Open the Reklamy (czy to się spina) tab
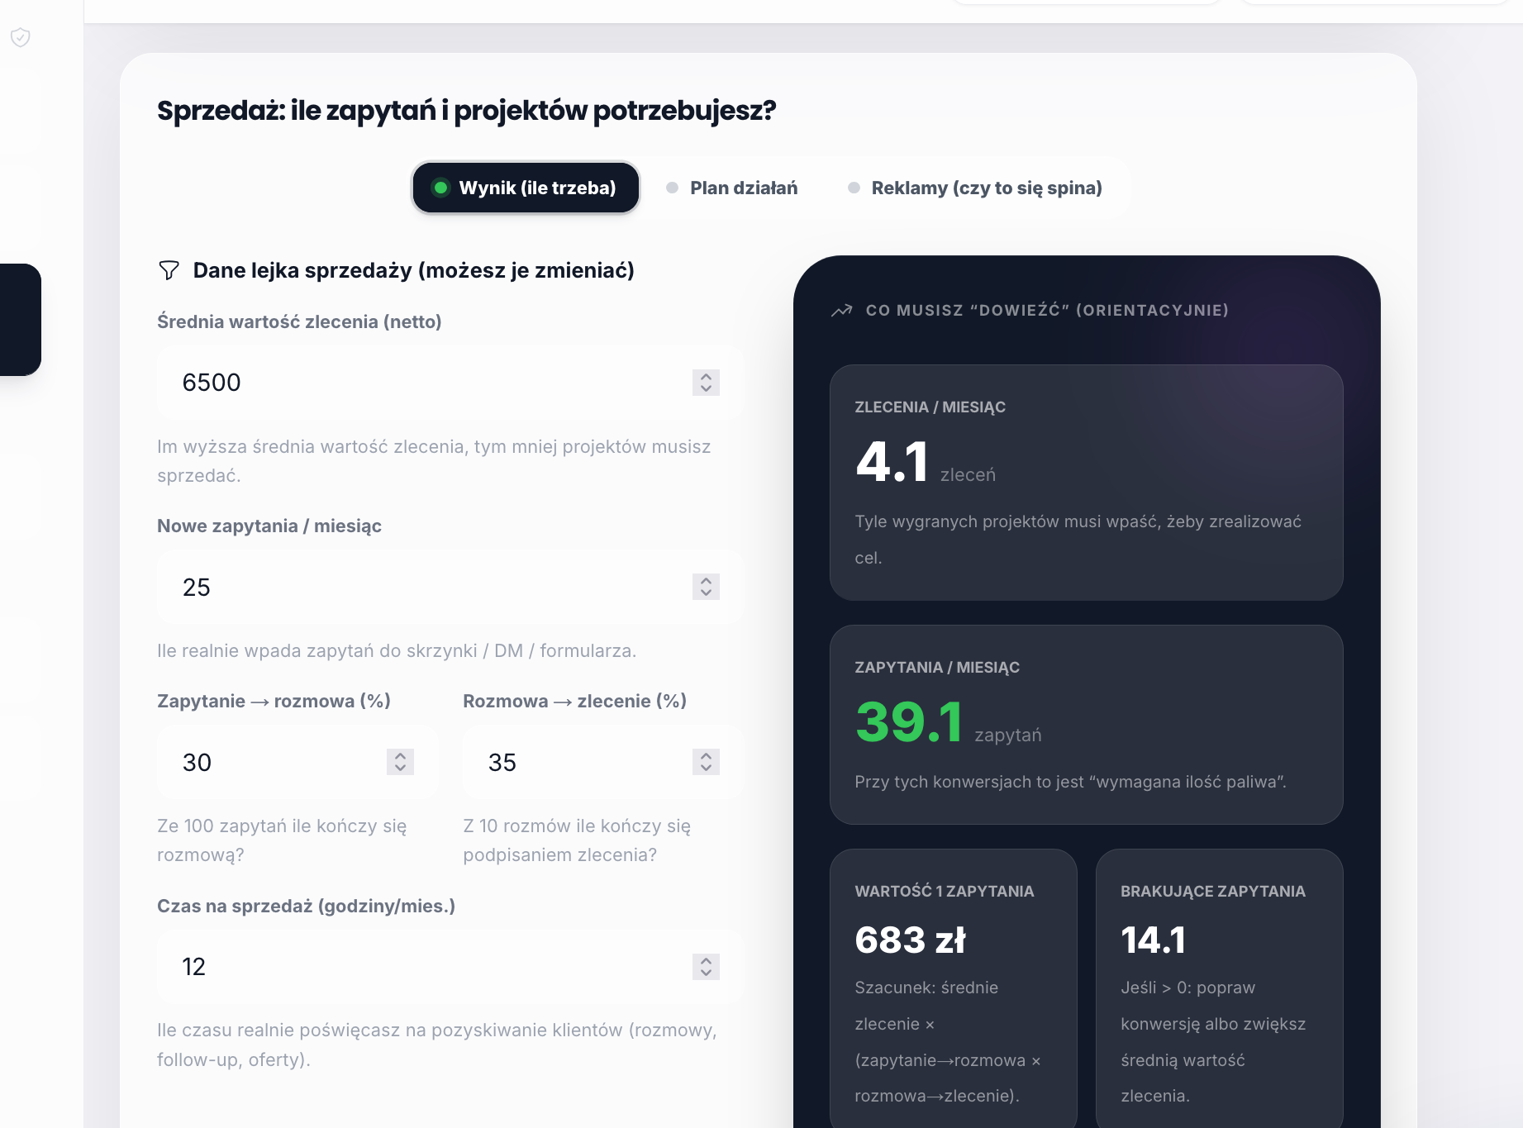Viewport: 1523px width, 1128px height. (975, 188)
